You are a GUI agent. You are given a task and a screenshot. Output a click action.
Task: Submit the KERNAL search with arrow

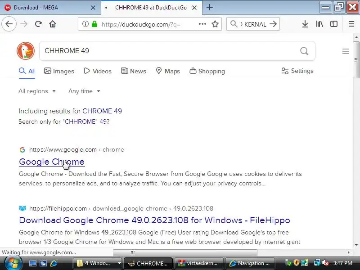[x=273, y=24]
